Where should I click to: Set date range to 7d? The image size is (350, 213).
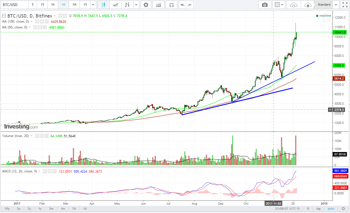click(74, 209)
